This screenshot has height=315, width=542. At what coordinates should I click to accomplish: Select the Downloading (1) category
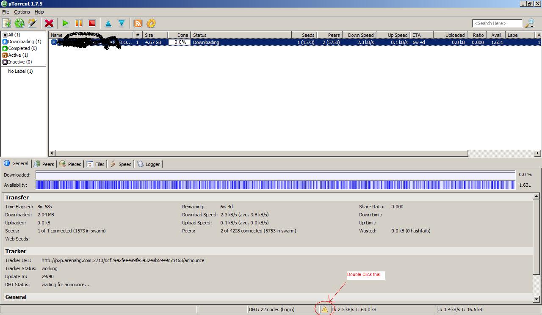(24, 41)
